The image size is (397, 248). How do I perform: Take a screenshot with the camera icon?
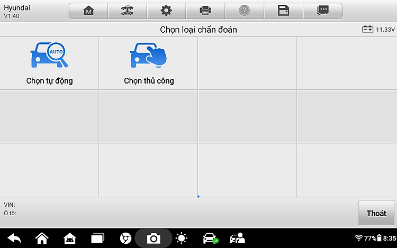tap(154, 238)
